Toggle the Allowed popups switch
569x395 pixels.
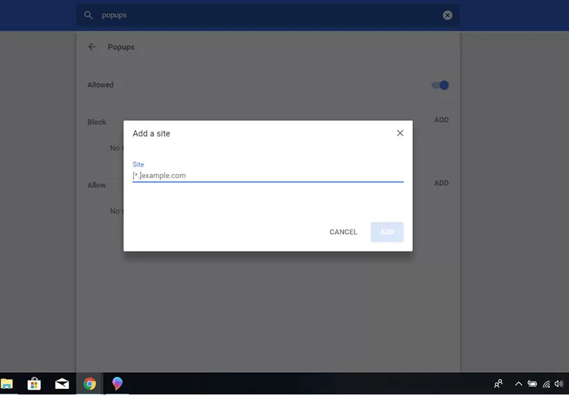tap(440, 85)
